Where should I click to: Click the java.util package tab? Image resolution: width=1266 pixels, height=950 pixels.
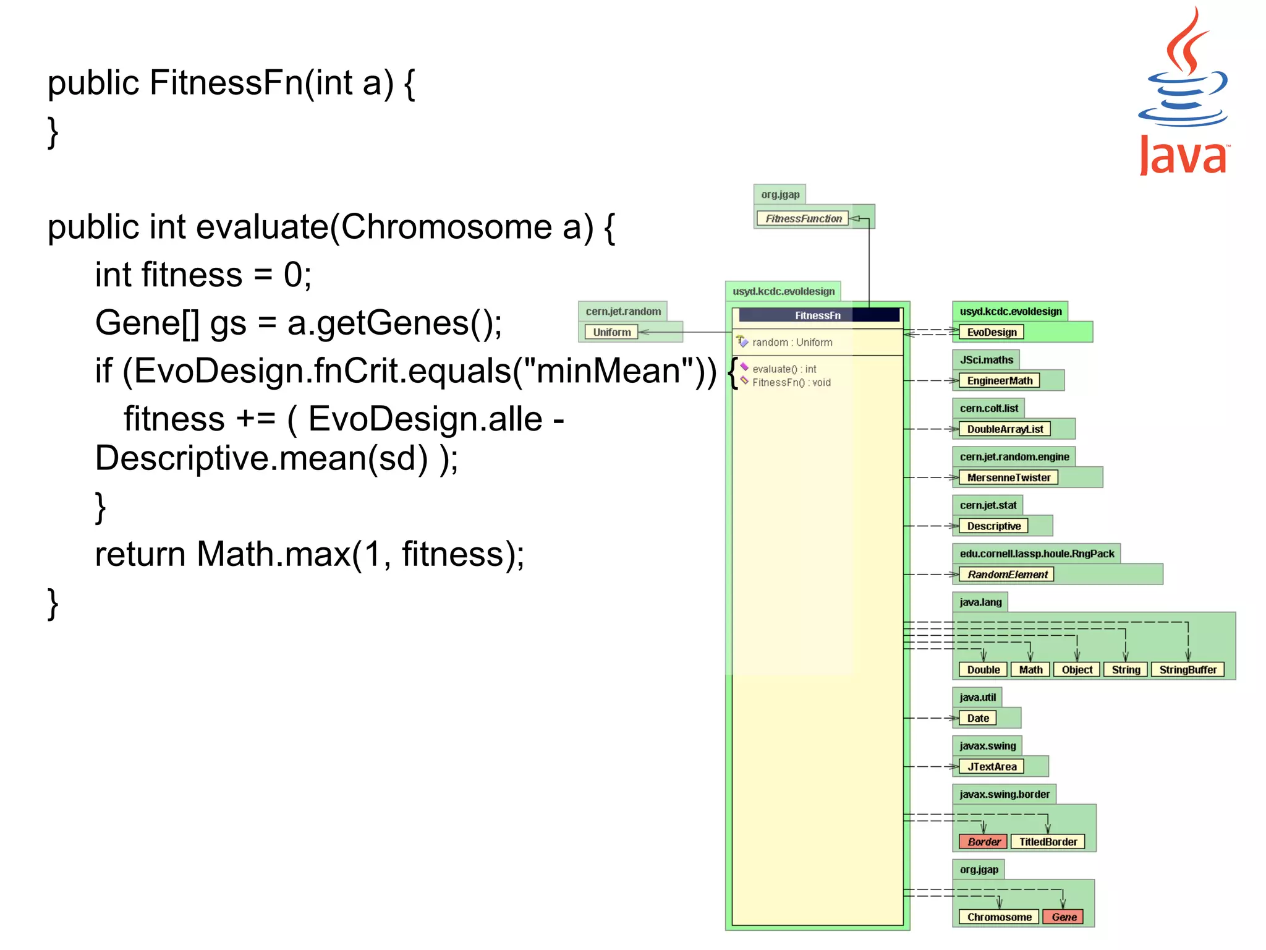pyautogui.click(x=977, y=697)
